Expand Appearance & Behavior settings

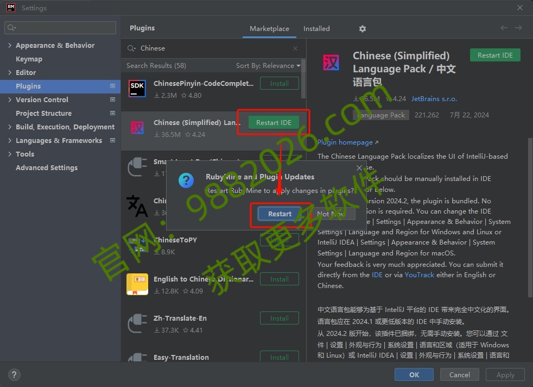click(10, 45)
